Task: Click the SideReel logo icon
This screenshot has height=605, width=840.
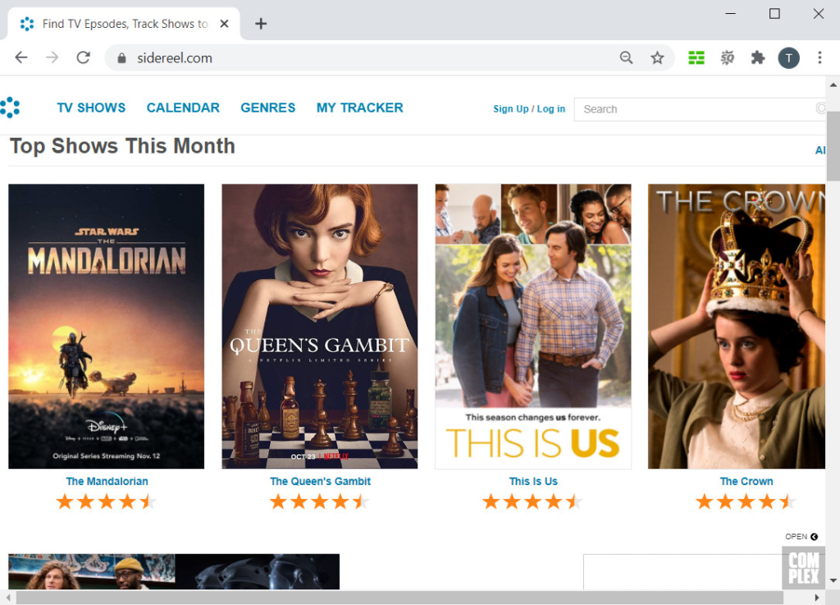Action: [x=10, y=108]
